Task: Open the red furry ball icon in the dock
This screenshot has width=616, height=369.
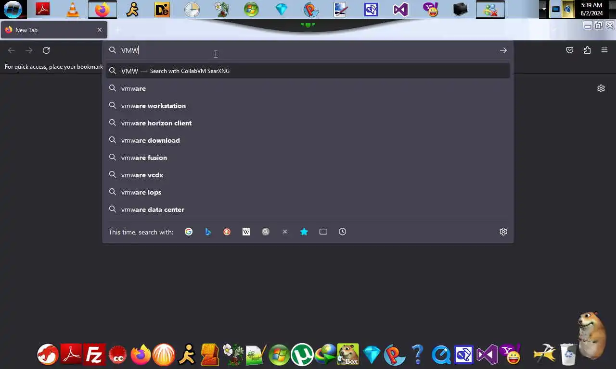Action: [x=117, y=355]
